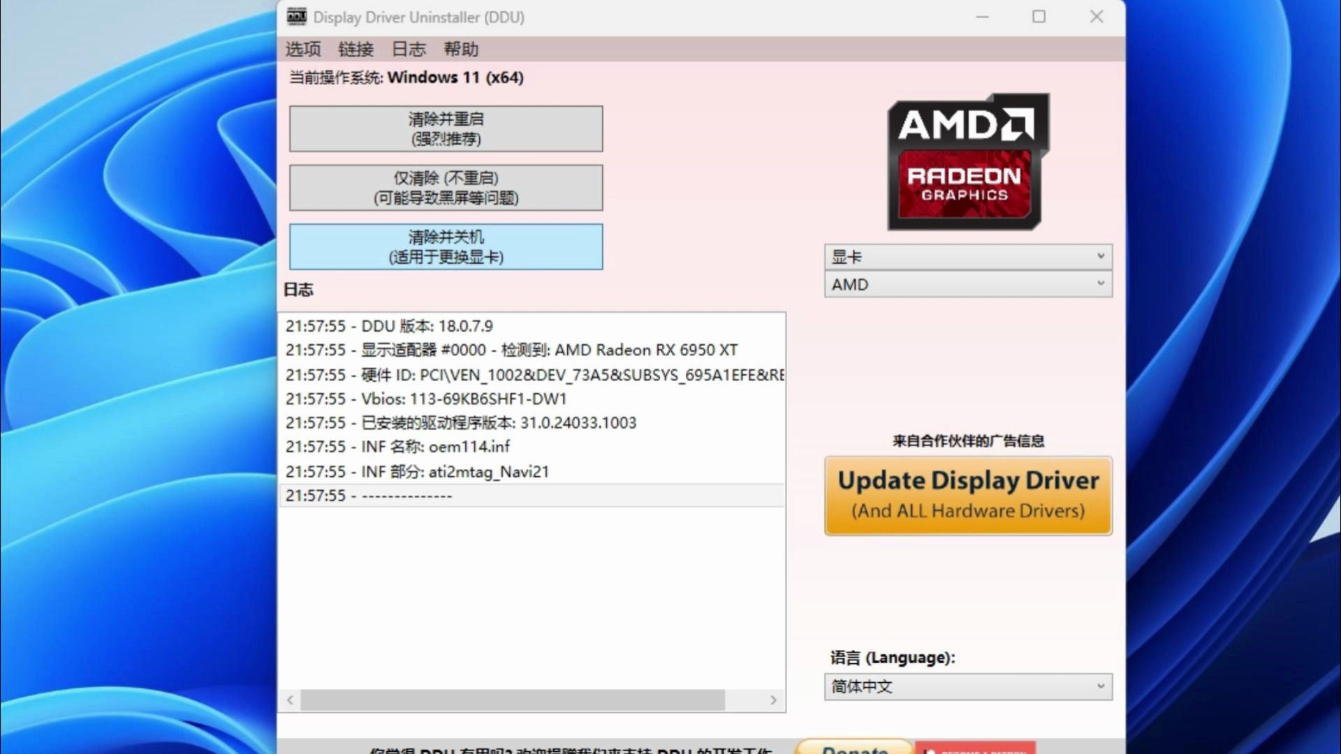The height and width of the screenshot is (754, 1341).
Task: Click the Update Display Driver ad button
Action: pos(968,496)
